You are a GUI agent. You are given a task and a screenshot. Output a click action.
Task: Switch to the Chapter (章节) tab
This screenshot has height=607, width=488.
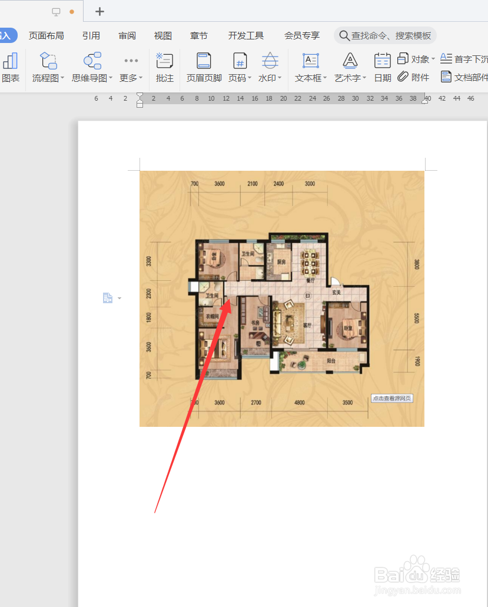pyautogui.click(x=199, y=35)
